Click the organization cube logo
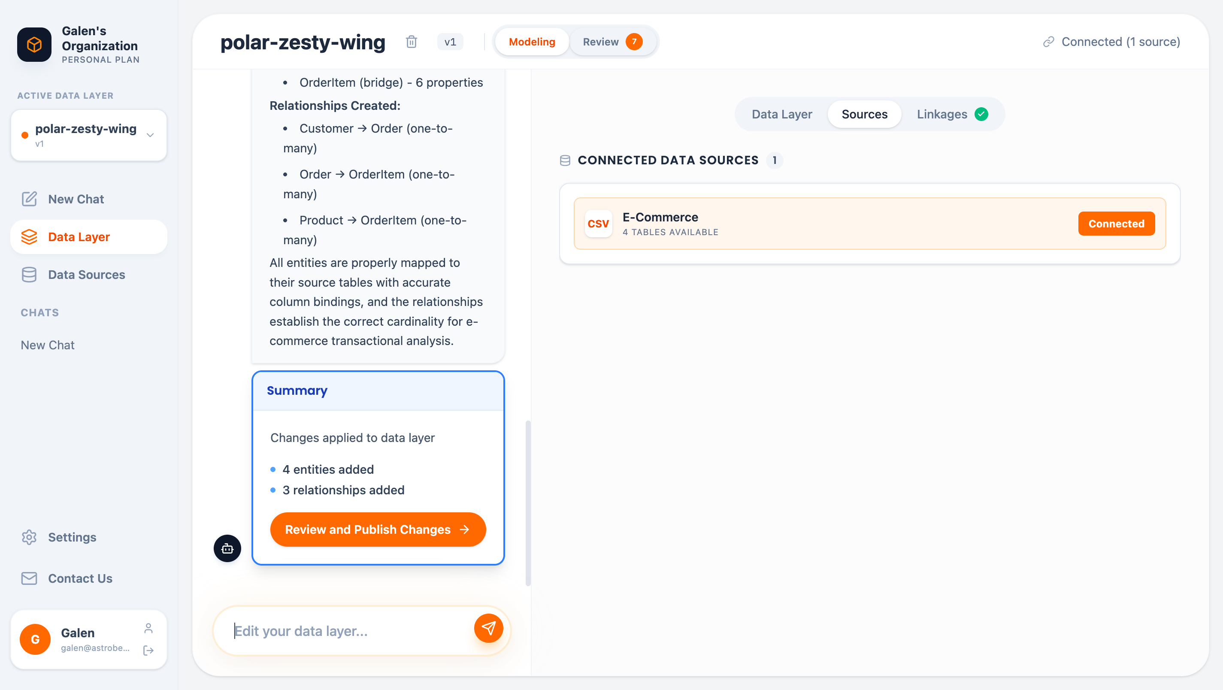This screenshot has height=690, width=1223. click(x=34, y=45)
